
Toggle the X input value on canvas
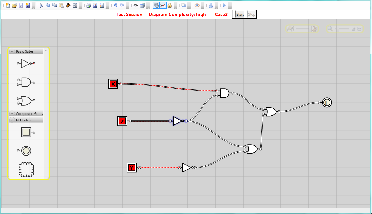[113, 84]
